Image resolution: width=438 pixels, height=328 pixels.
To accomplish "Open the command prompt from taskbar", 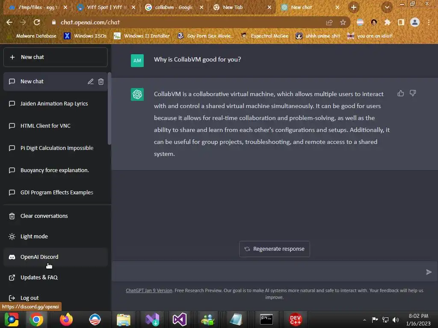I will [x=266, y=319].
